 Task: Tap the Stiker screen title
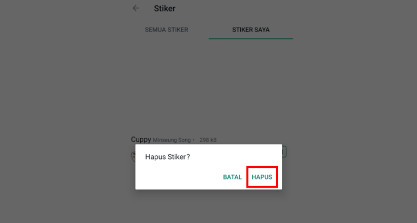click(165, 8)
